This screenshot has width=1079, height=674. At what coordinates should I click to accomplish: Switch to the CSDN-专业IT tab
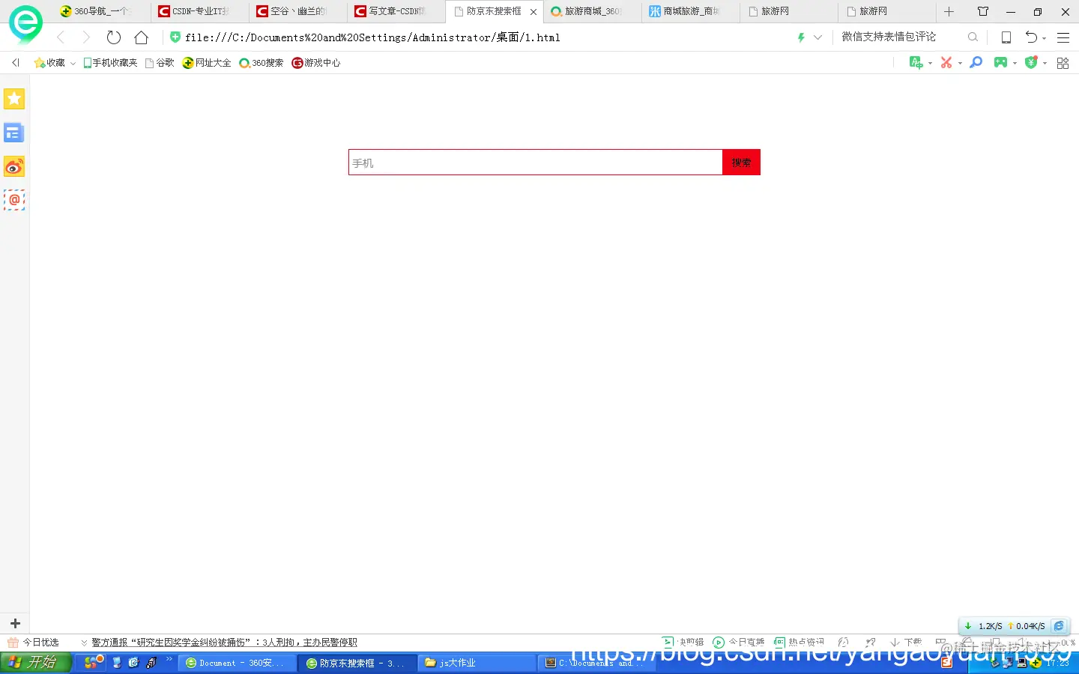pyautogui.click(x=199, y=11)
